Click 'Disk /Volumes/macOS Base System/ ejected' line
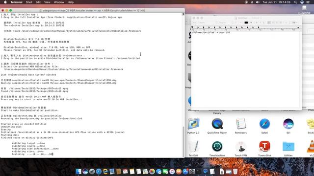314x176 pixels. pos(28,75)
